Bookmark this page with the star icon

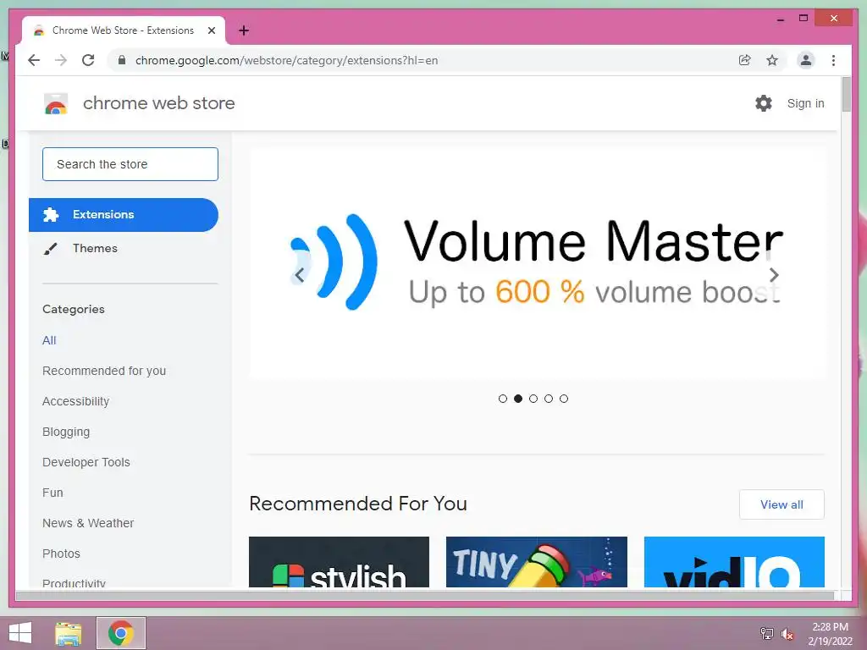tap(772, 60)
